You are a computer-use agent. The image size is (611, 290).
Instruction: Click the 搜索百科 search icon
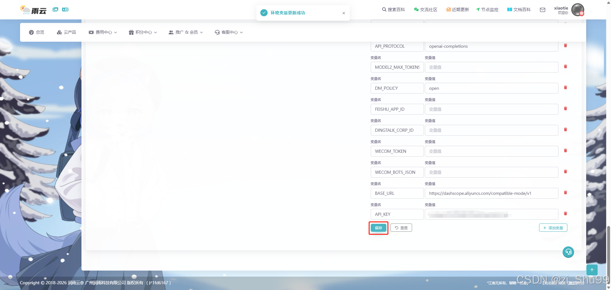384,10
